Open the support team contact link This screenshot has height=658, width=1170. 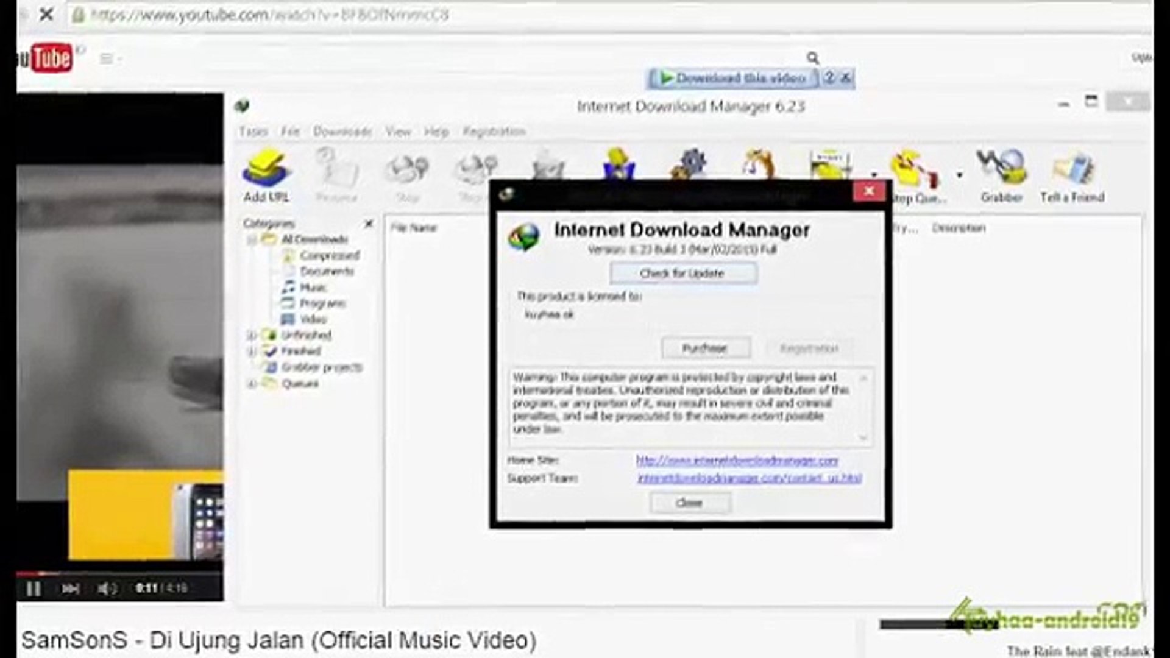(750, 478)
